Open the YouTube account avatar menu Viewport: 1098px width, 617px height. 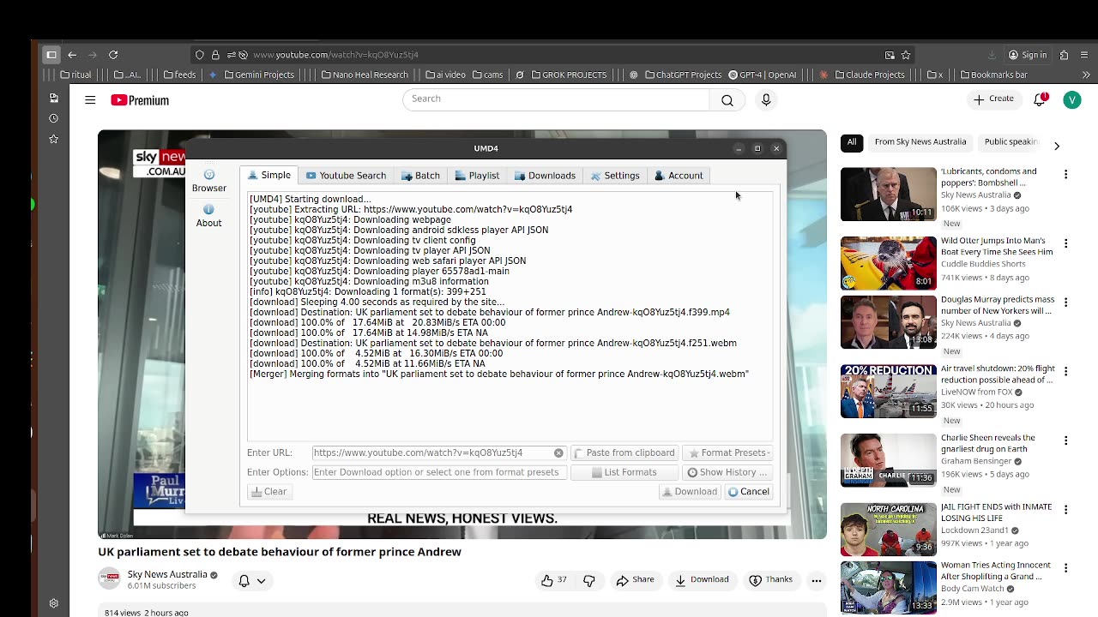tap(1072, 100)
